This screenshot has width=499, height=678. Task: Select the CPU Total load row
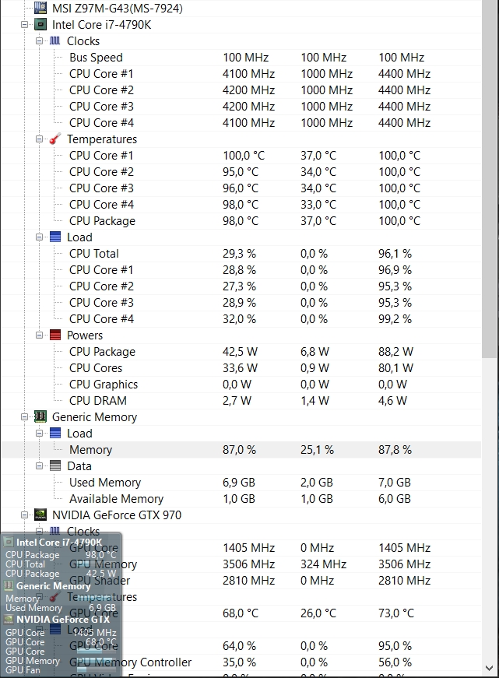pos(241,254)
